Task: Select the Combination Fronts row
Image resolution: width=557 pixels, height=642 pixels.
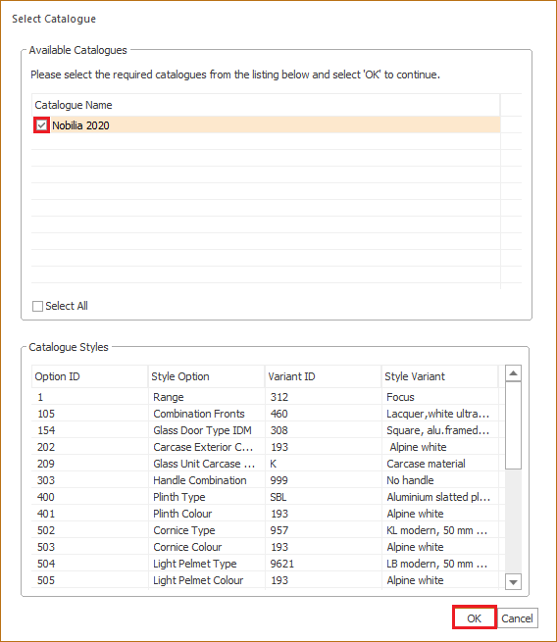Action: (265, 414)
